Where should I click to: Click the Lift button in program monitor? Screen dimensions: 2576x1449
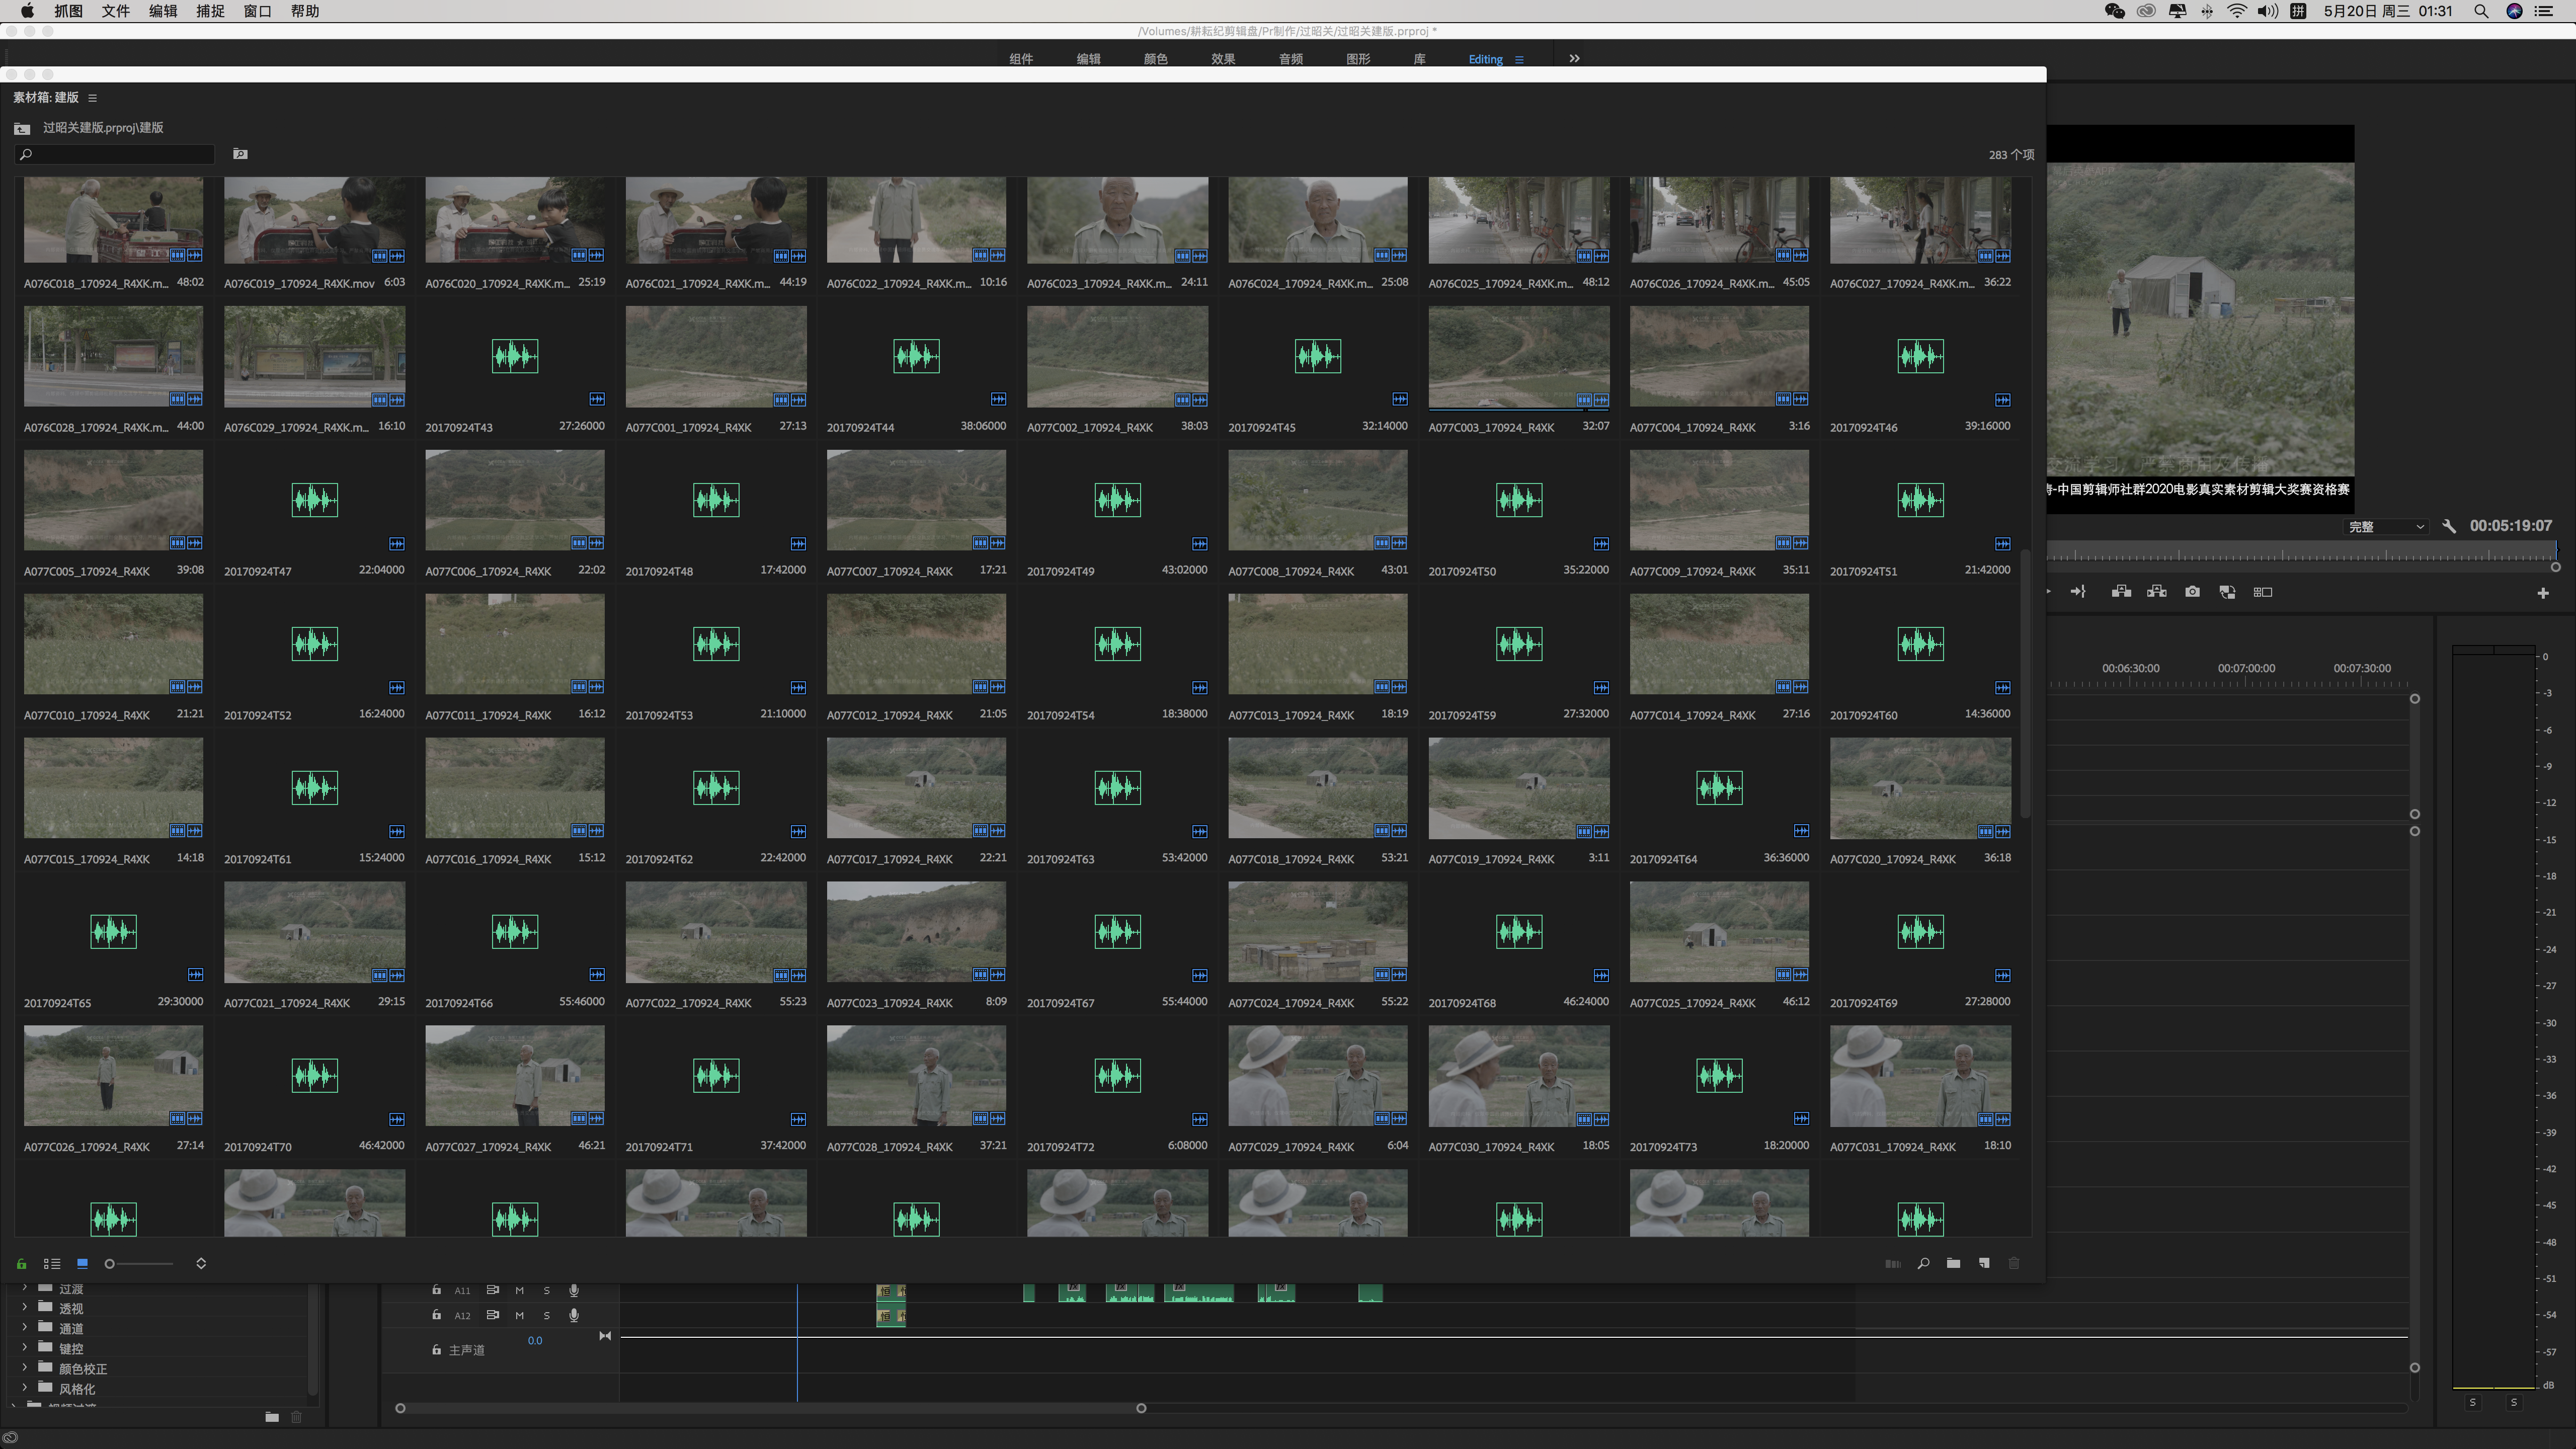(x=2121, y=592)
